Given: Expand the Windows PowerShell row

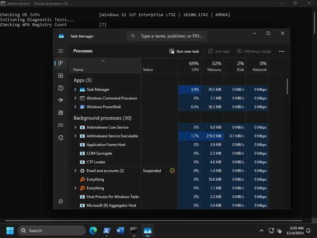Looking at the screenshot, I should click(x=75, y=107).
